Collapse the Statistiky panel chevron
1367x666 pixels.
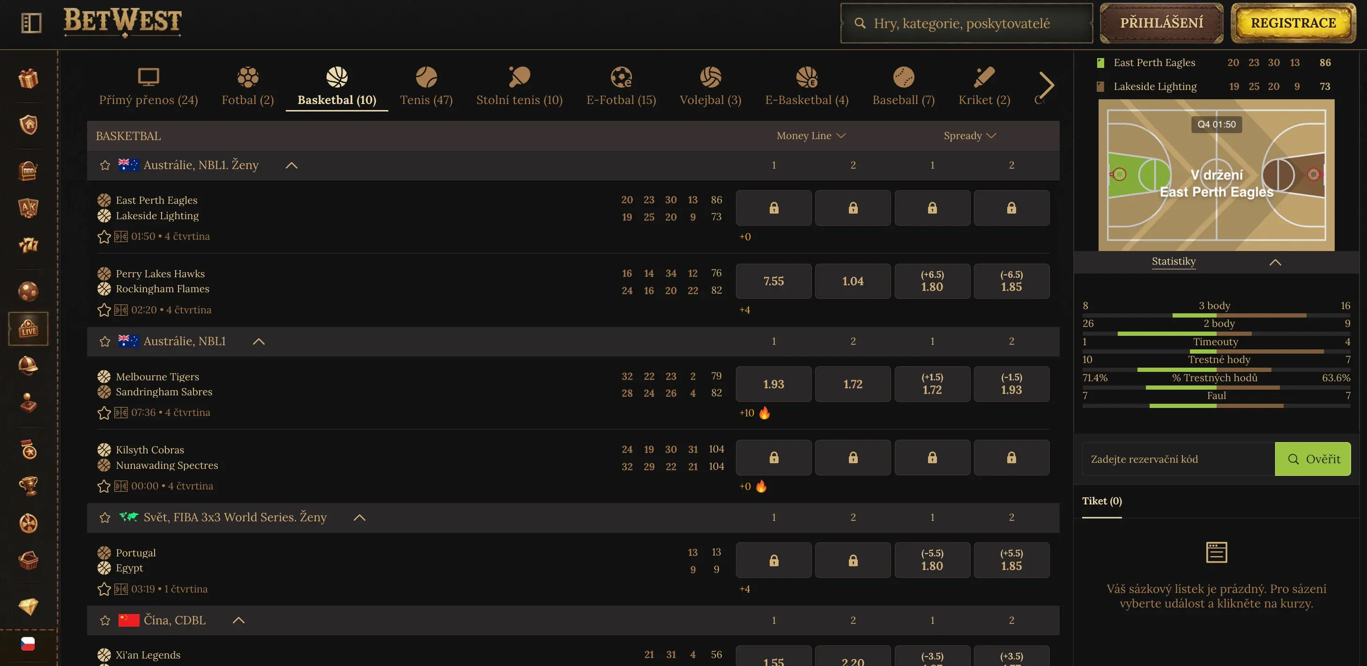coord(1275,262)
